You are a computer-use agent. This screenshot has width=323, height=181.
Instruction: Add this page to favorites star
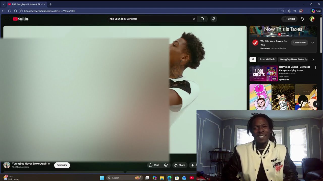coord(283,11)
